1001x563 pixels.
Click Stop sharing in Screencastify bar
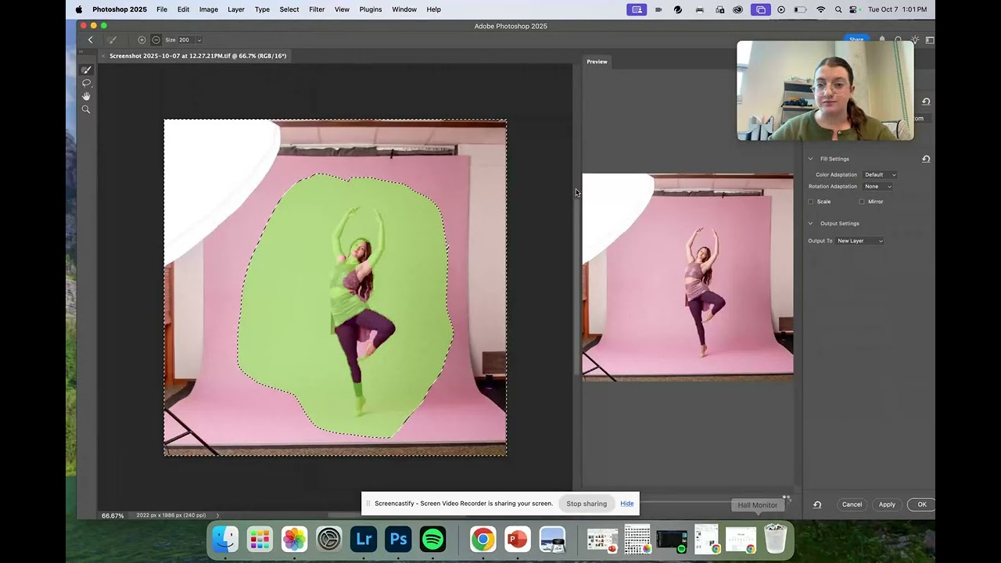(x=587, y=504)
